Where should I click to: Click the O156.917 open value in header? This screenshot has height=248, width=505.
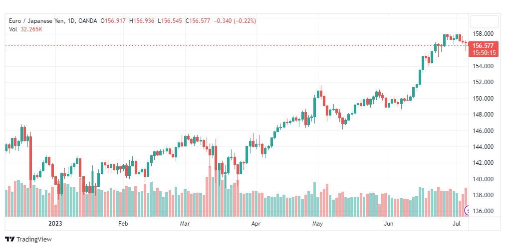[113, 21]
